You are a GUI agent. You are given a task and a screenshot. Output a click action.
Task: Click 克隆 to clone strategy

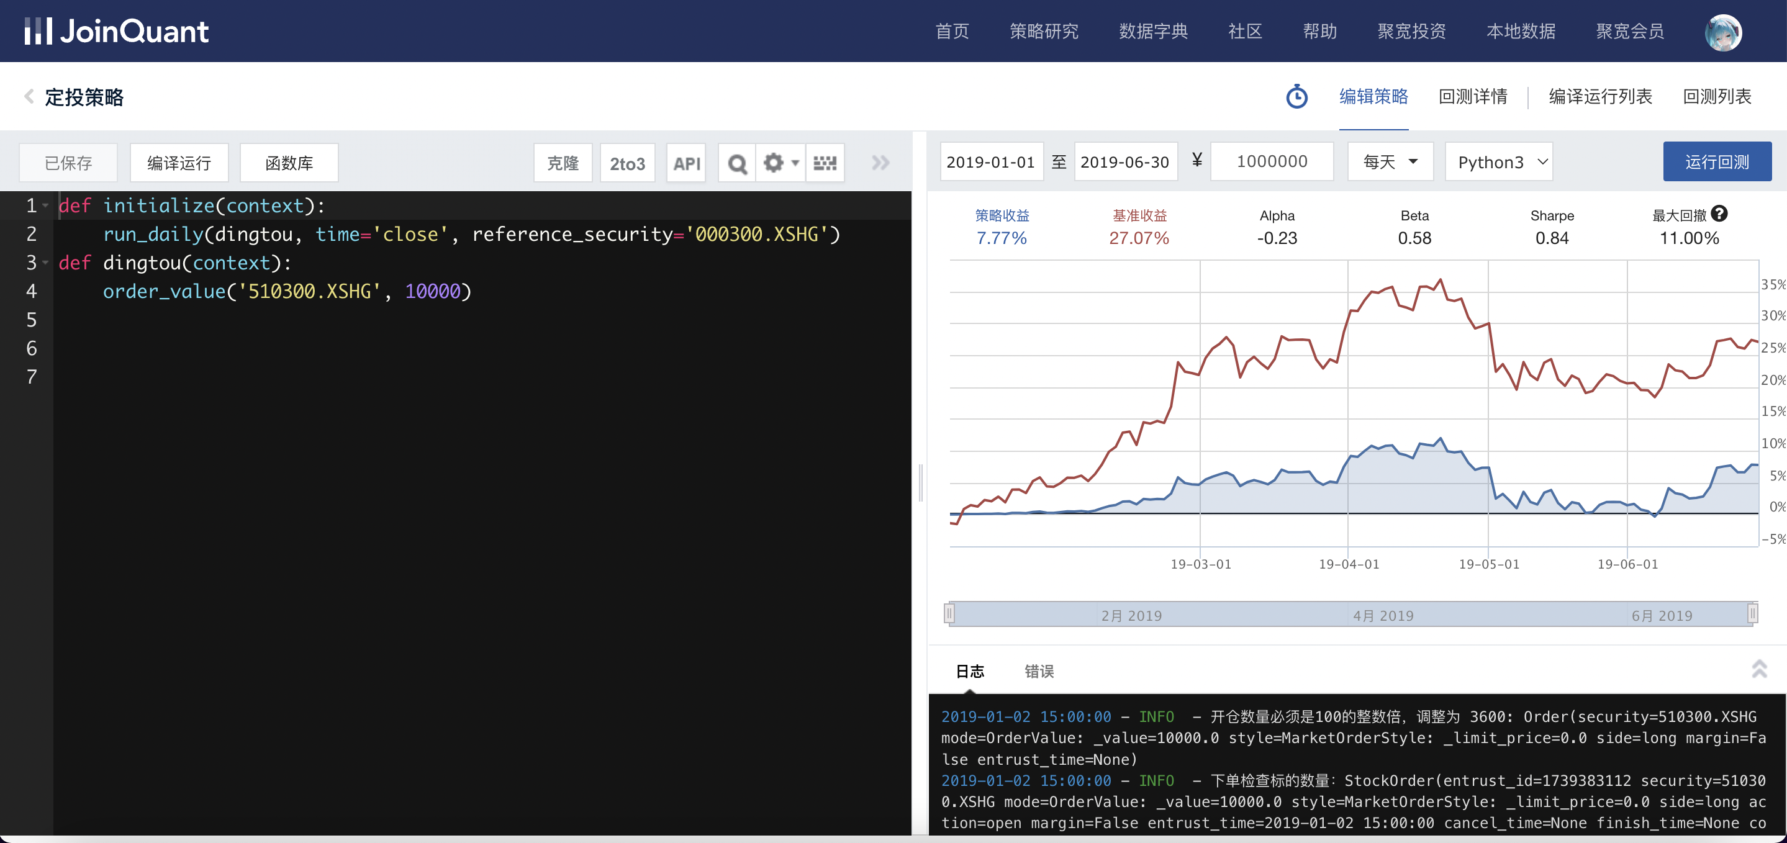pos(563,163)
